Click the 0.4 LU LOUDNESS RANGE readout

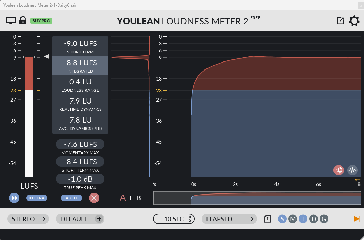(80, 85)
